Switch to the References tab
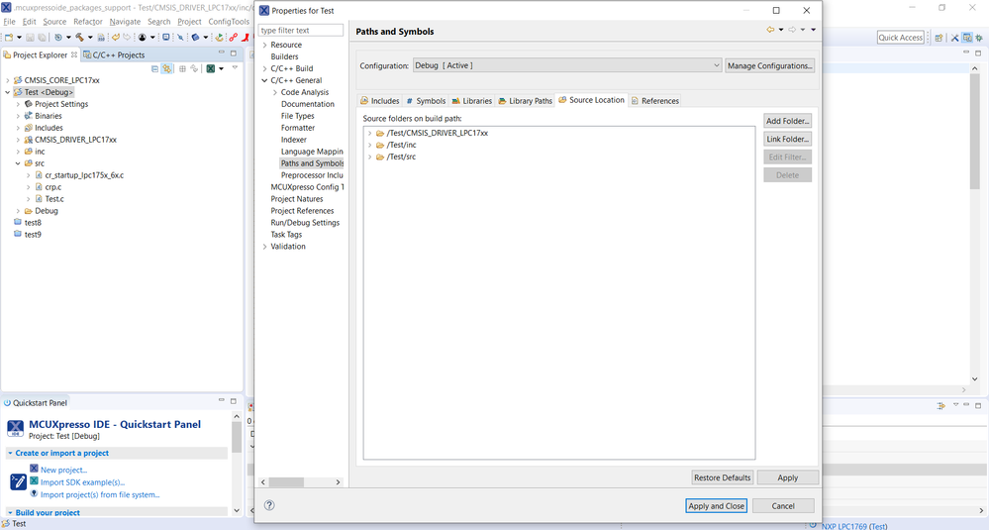This screenshot has width=989, height=530. point(654,101)
